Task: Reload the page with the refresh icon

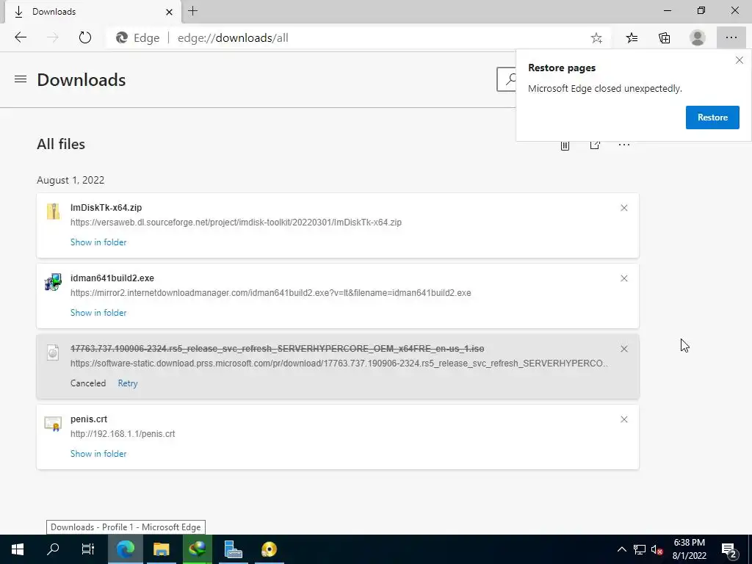Action: 85,37
